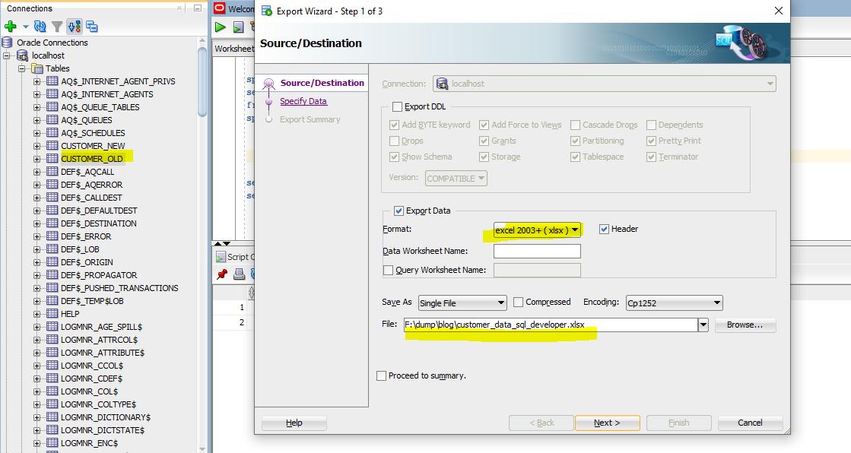Select LOGMNR_DICTIONARY$ table
851x453 pixels.
(105, 417)
